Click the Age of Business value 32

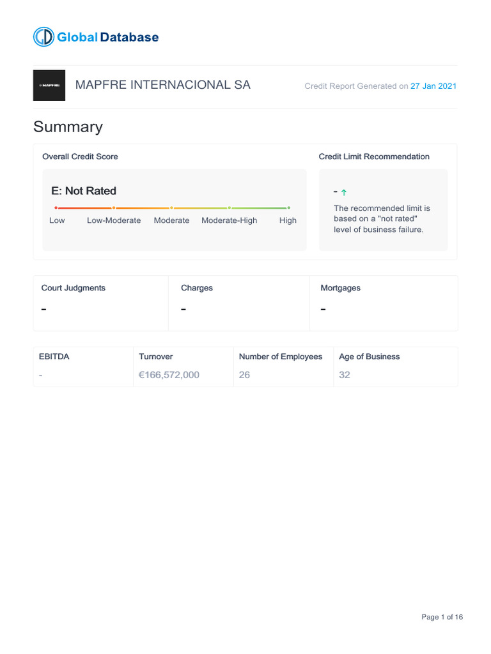tap(345, 375)
